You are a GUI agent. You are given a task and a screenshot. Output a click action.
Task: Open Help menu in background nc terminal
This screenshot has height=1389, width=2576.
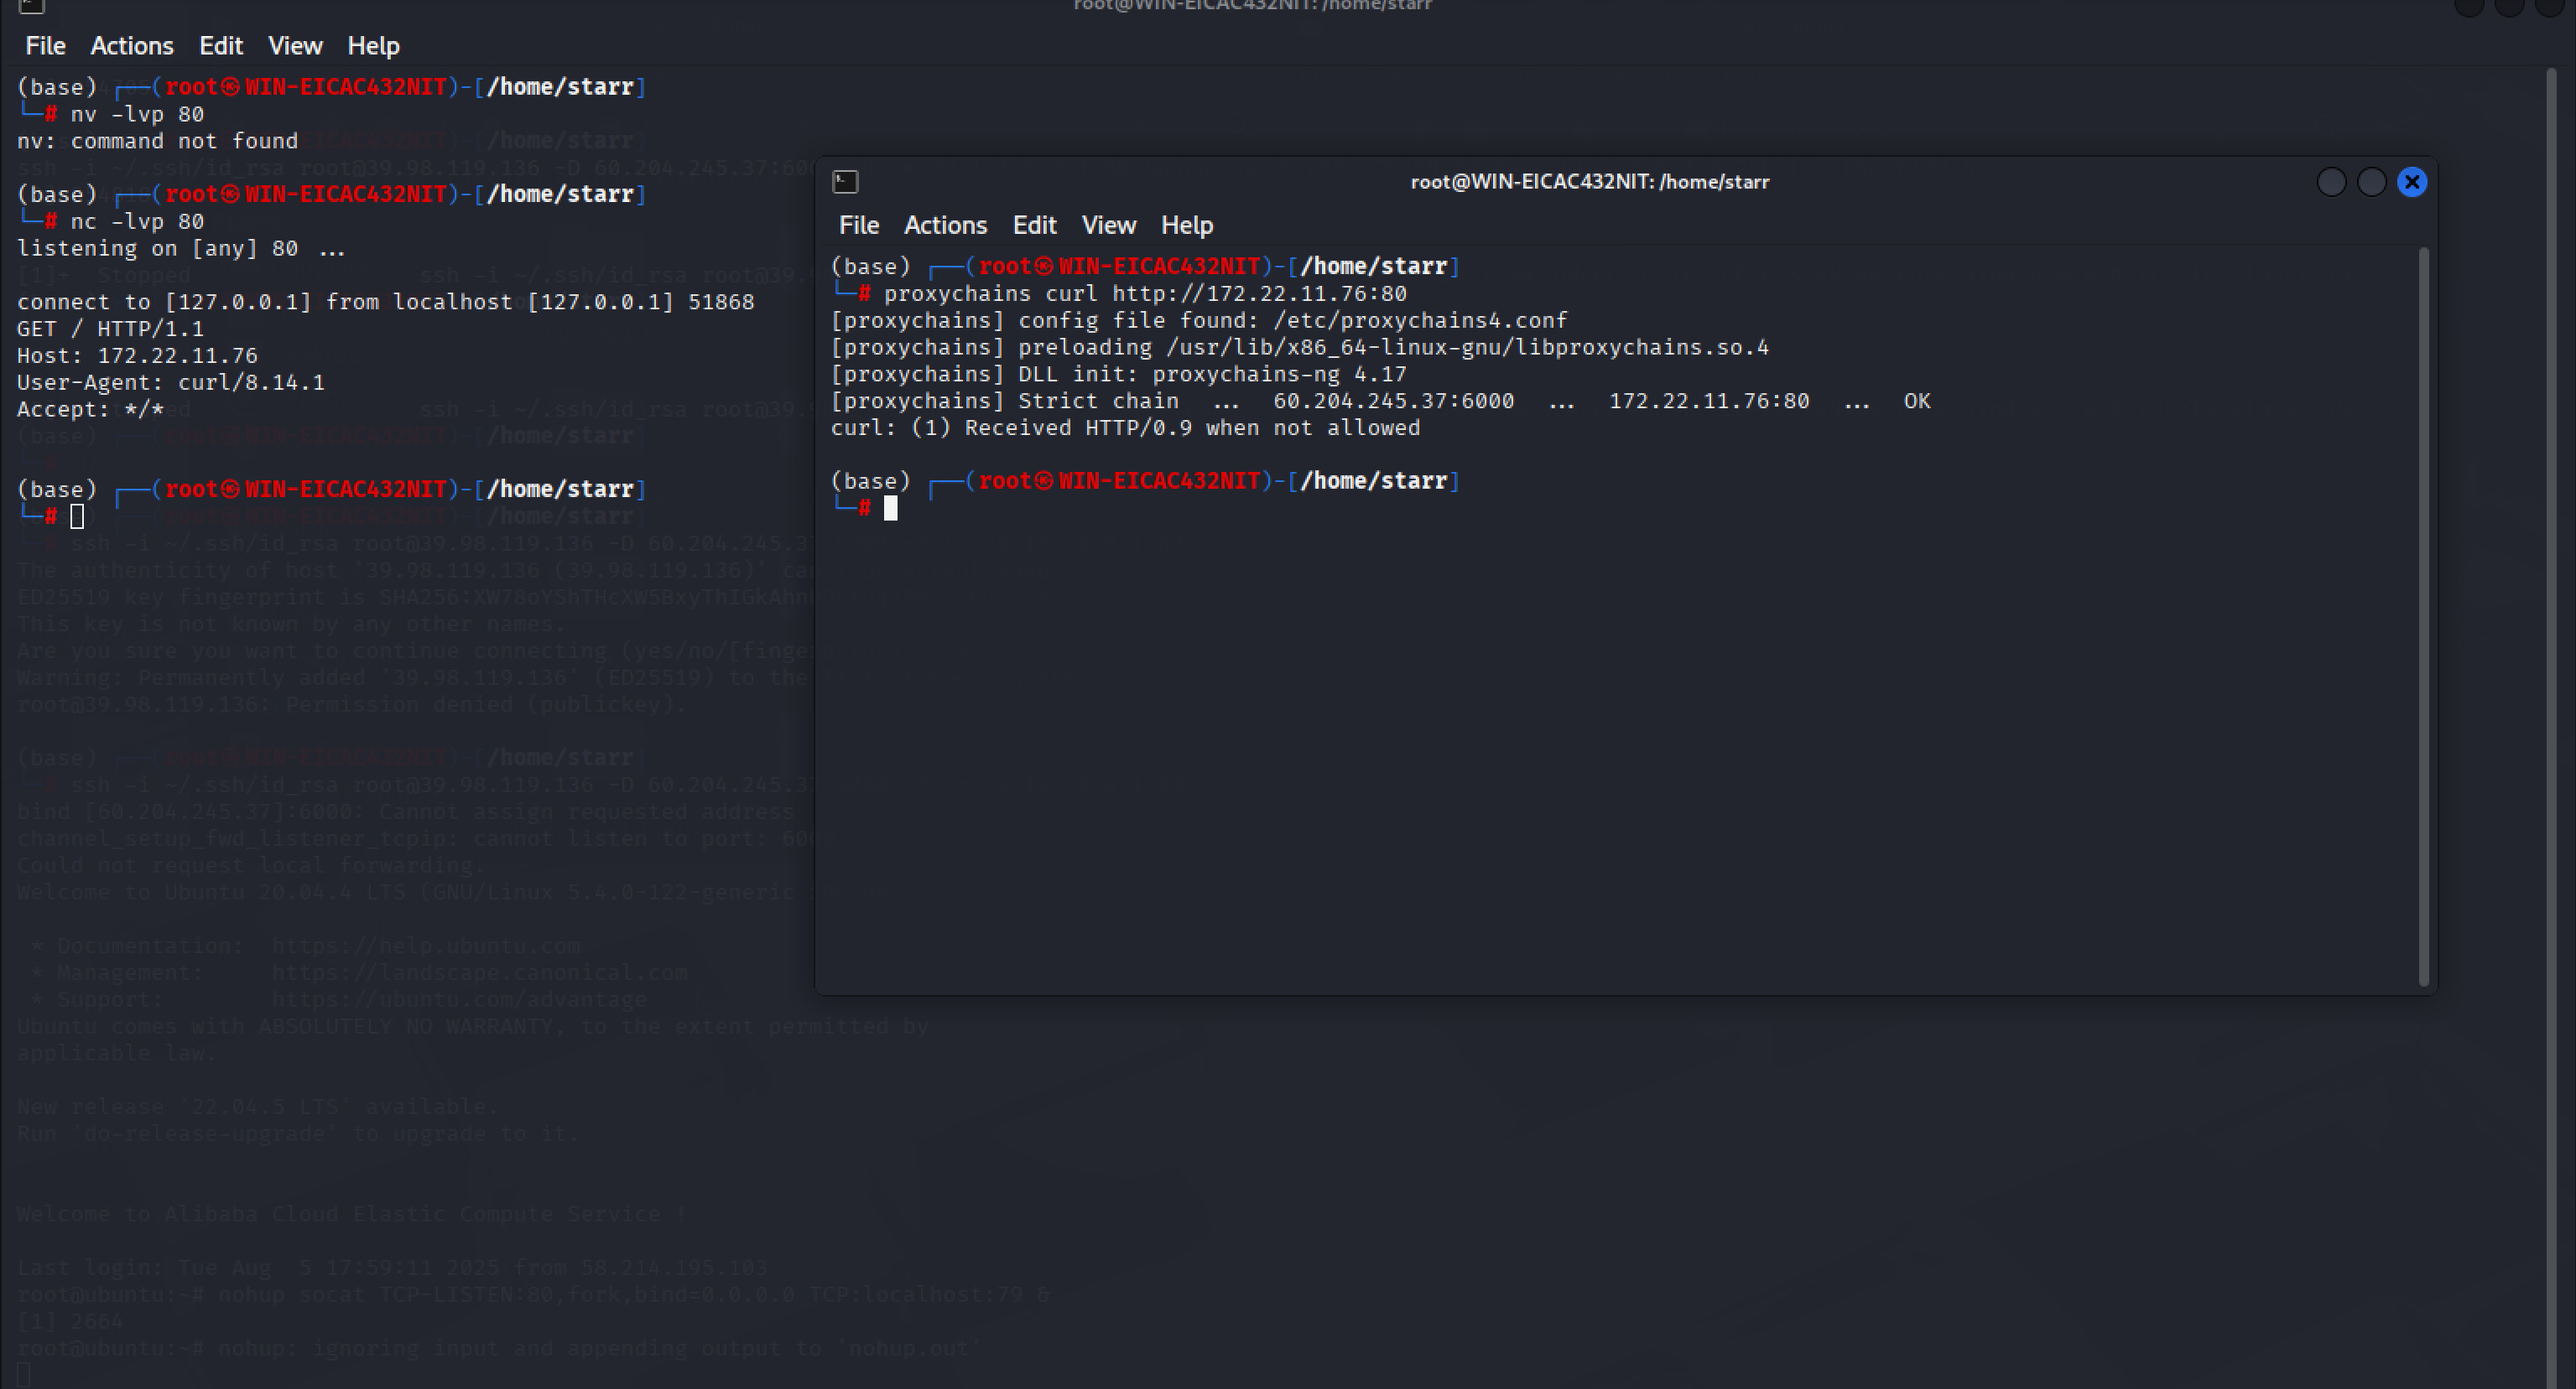coord(373,46)
